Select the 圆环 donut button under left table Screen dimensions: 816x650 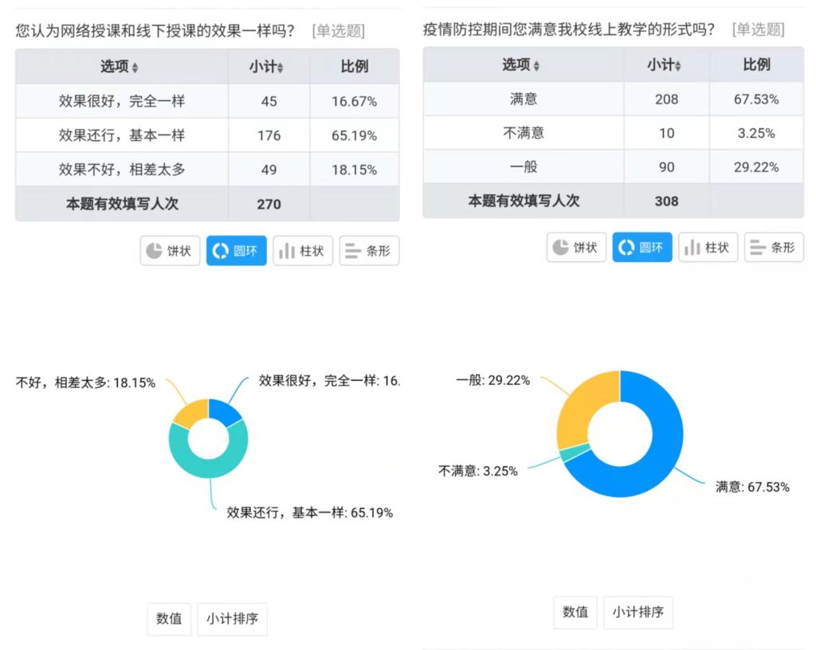236,251
